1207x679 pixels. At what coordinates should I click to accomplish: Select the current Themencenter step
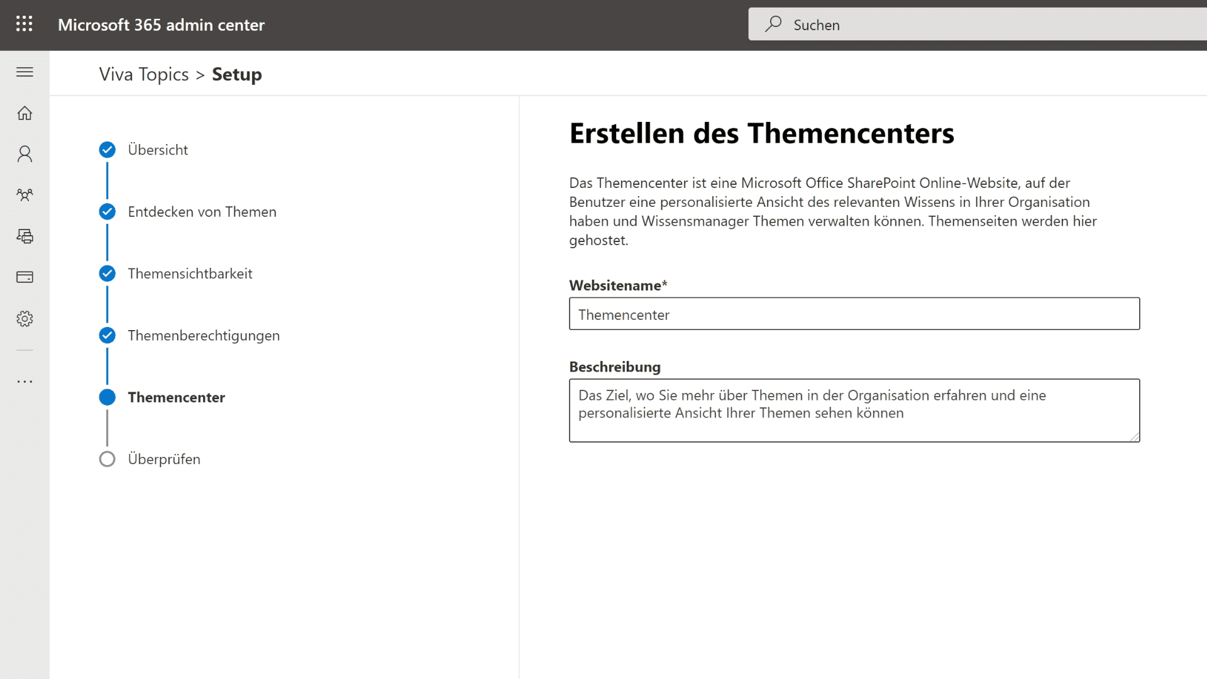[x=176, y=397]
